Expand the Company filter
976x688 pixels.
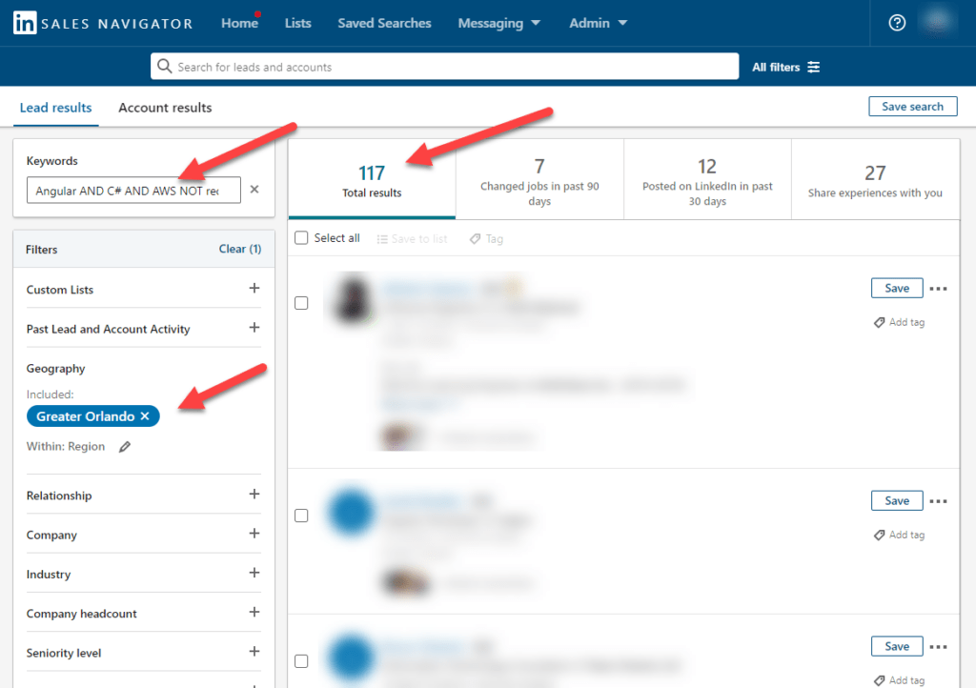point(254,533)
